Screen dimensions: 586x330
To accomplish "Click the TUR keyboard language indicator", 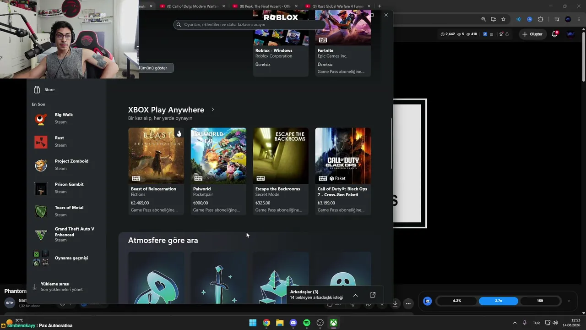I will click(536, 323).
